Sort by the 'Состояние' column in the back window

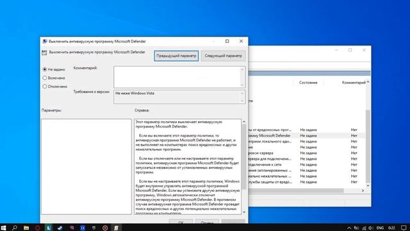tap(308, 83)
